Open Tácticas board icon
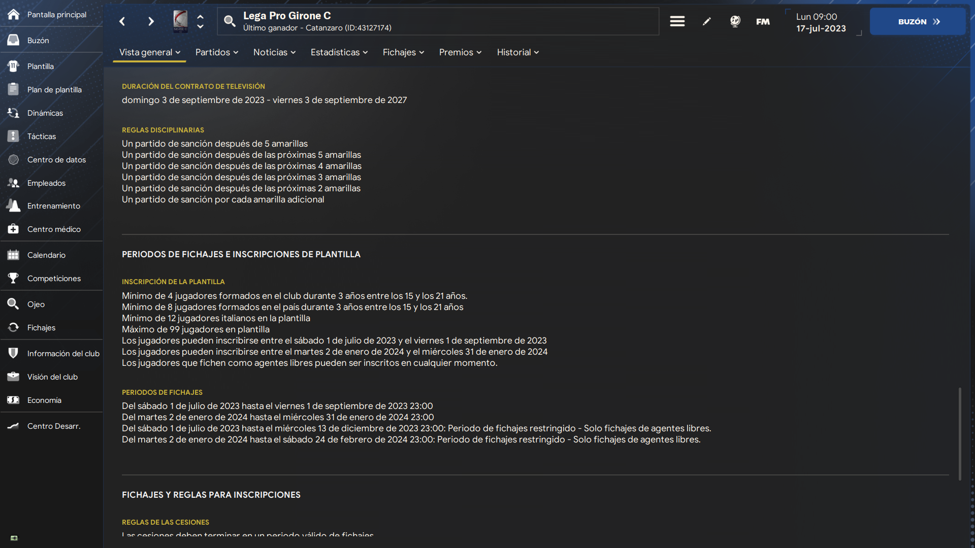Viewport: 975px width, 548px height. 14,136
